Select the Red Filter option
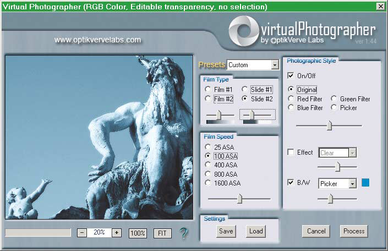The image size is (388, 251). 305,99
